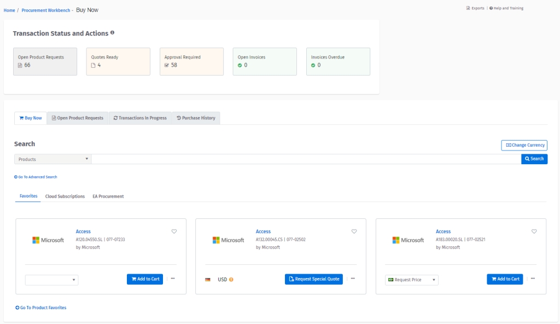The width and height of the screenshot is (560, 324).
Task: Expand the Request Price dropdown
Action: [412, 280]
